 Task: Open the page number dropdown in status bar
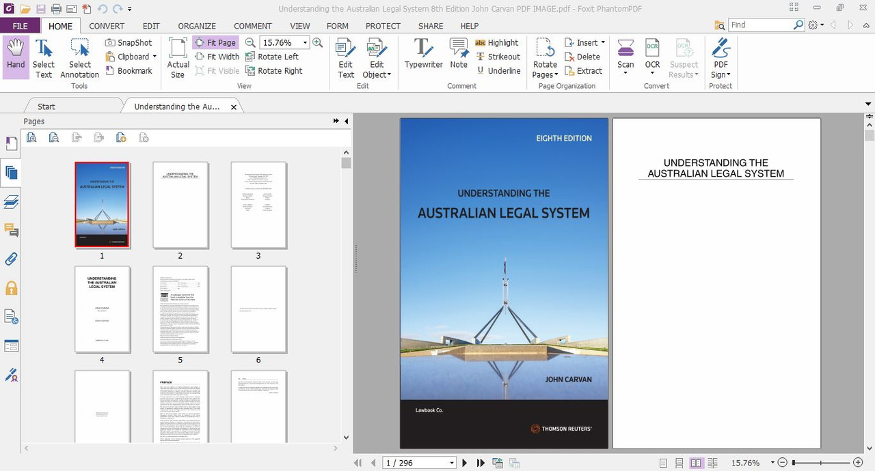pos(452,463)
